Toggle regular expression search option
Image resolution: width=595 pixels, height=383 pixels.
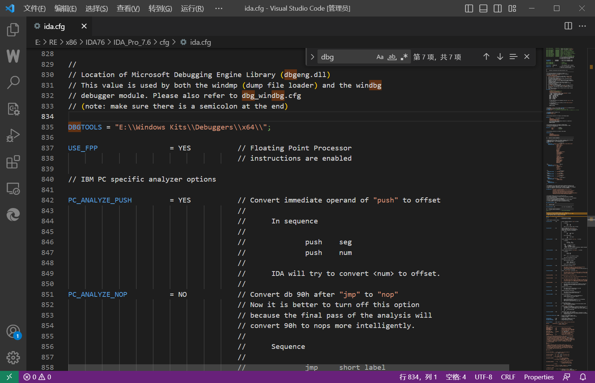coord(404,57)
